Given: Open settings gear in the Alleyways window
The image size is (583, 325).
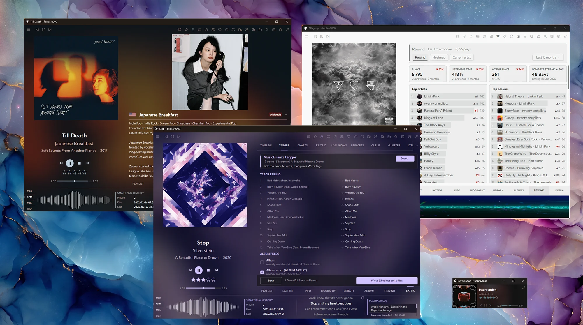Looking at the screenshot, I should (559, 36).
